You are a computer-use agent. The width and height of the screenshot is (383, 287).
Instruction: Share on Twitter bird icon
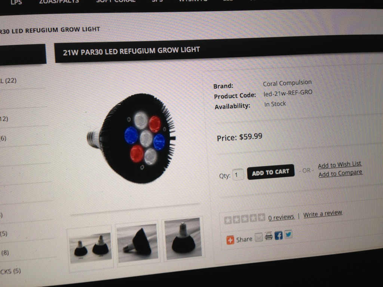coord(288,234)
